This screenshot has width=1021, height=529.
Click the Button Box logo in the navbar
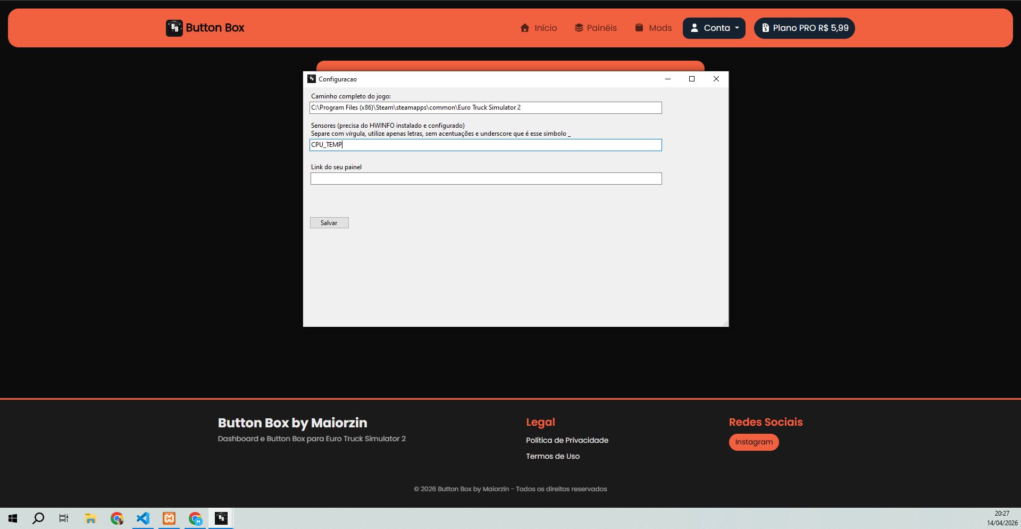point(205,28)
